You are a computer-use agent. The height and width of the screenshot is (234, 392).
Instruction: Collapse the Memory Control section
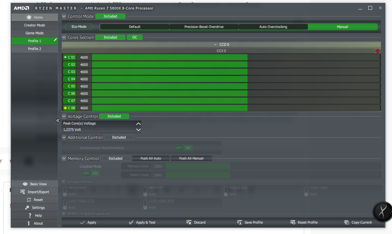[64, 159]
